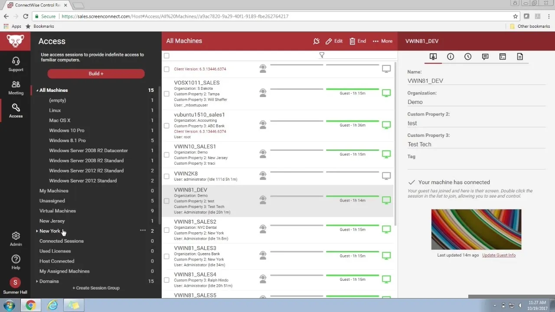Open the Messages chat tab icon
The height and width of the screenshot is (312, 555).
point(485,57)
